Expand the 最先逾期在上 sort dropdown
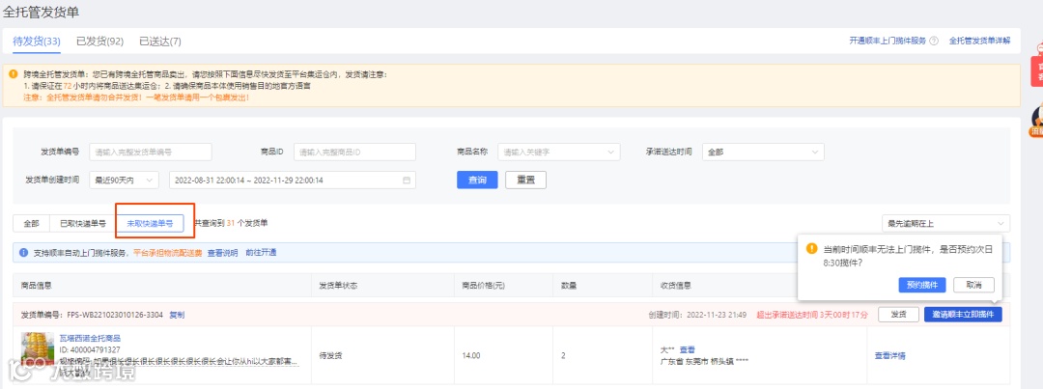Viewport: 1043px width, 389px height. [945, 223]
